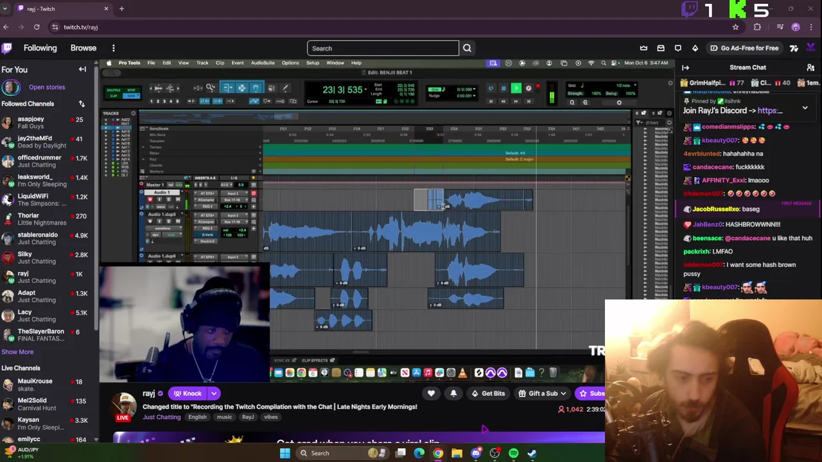Image resolution: width=822 pixels, height=462 pixels.
Task: Click the Bits diamond icon in top bar
Action: [695, 48]
